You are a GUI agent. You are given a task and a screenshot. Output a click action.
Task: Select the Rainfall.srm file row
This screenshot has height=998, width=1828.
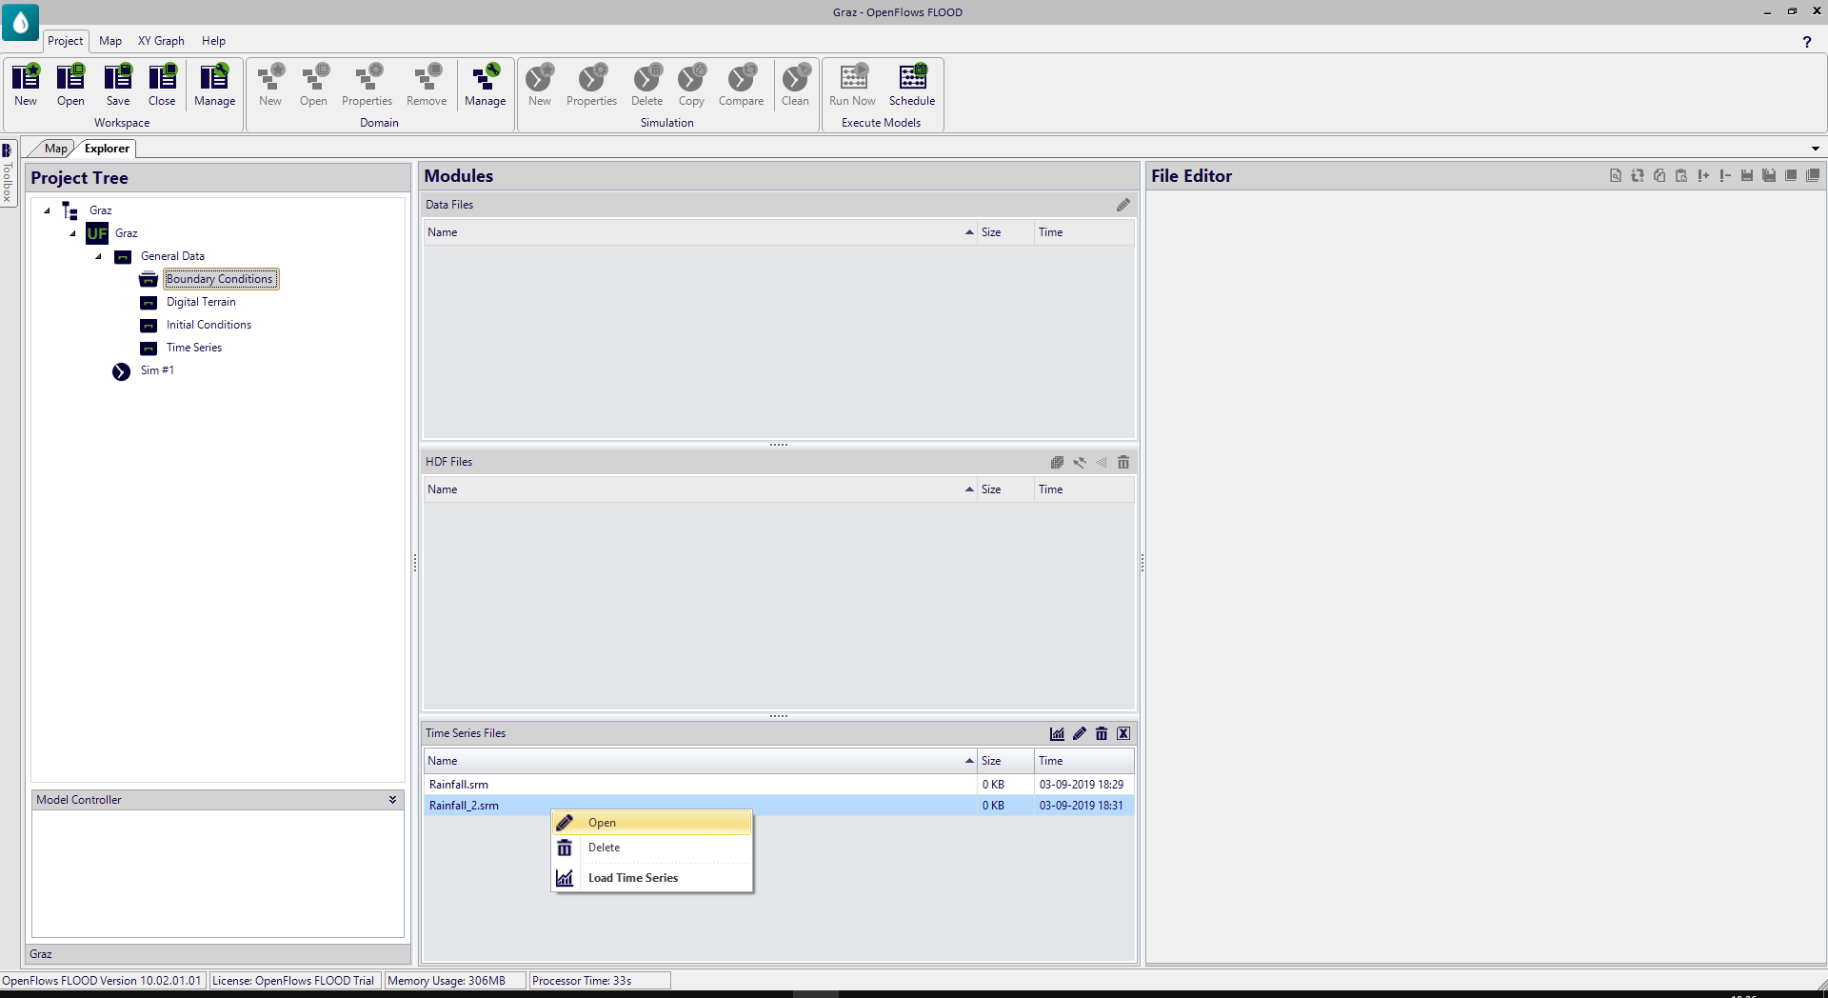pyautogui.click(x=779, y=785)
